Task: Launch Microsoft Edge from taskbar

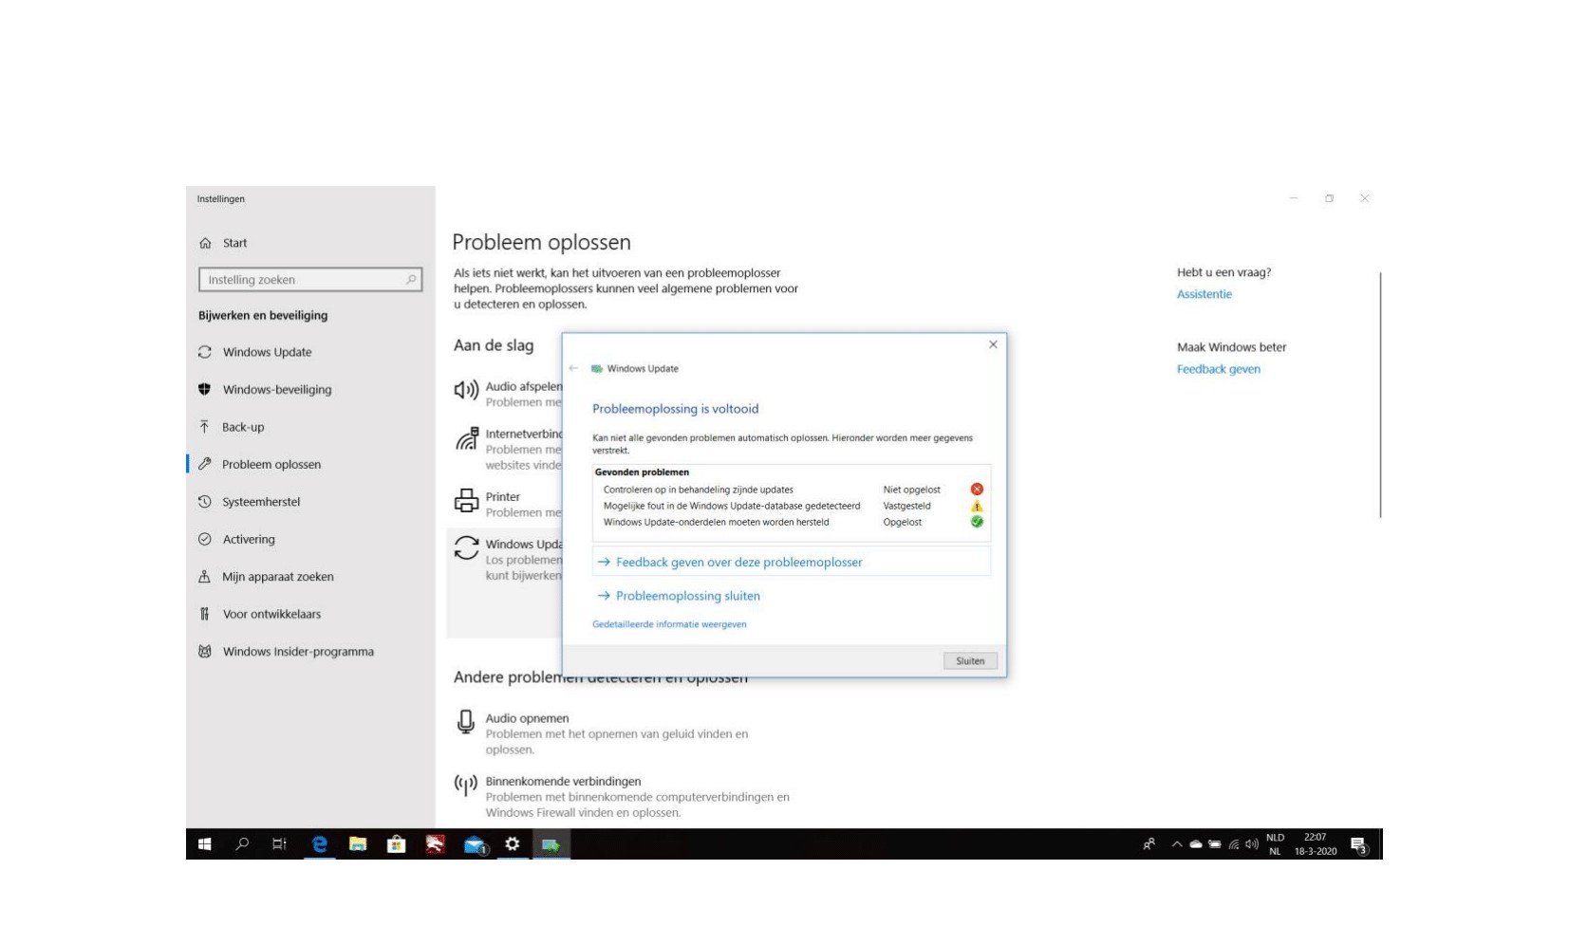Action: [320, 844]
